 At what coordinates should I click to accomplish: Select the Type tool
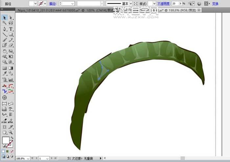coord(11,29)
